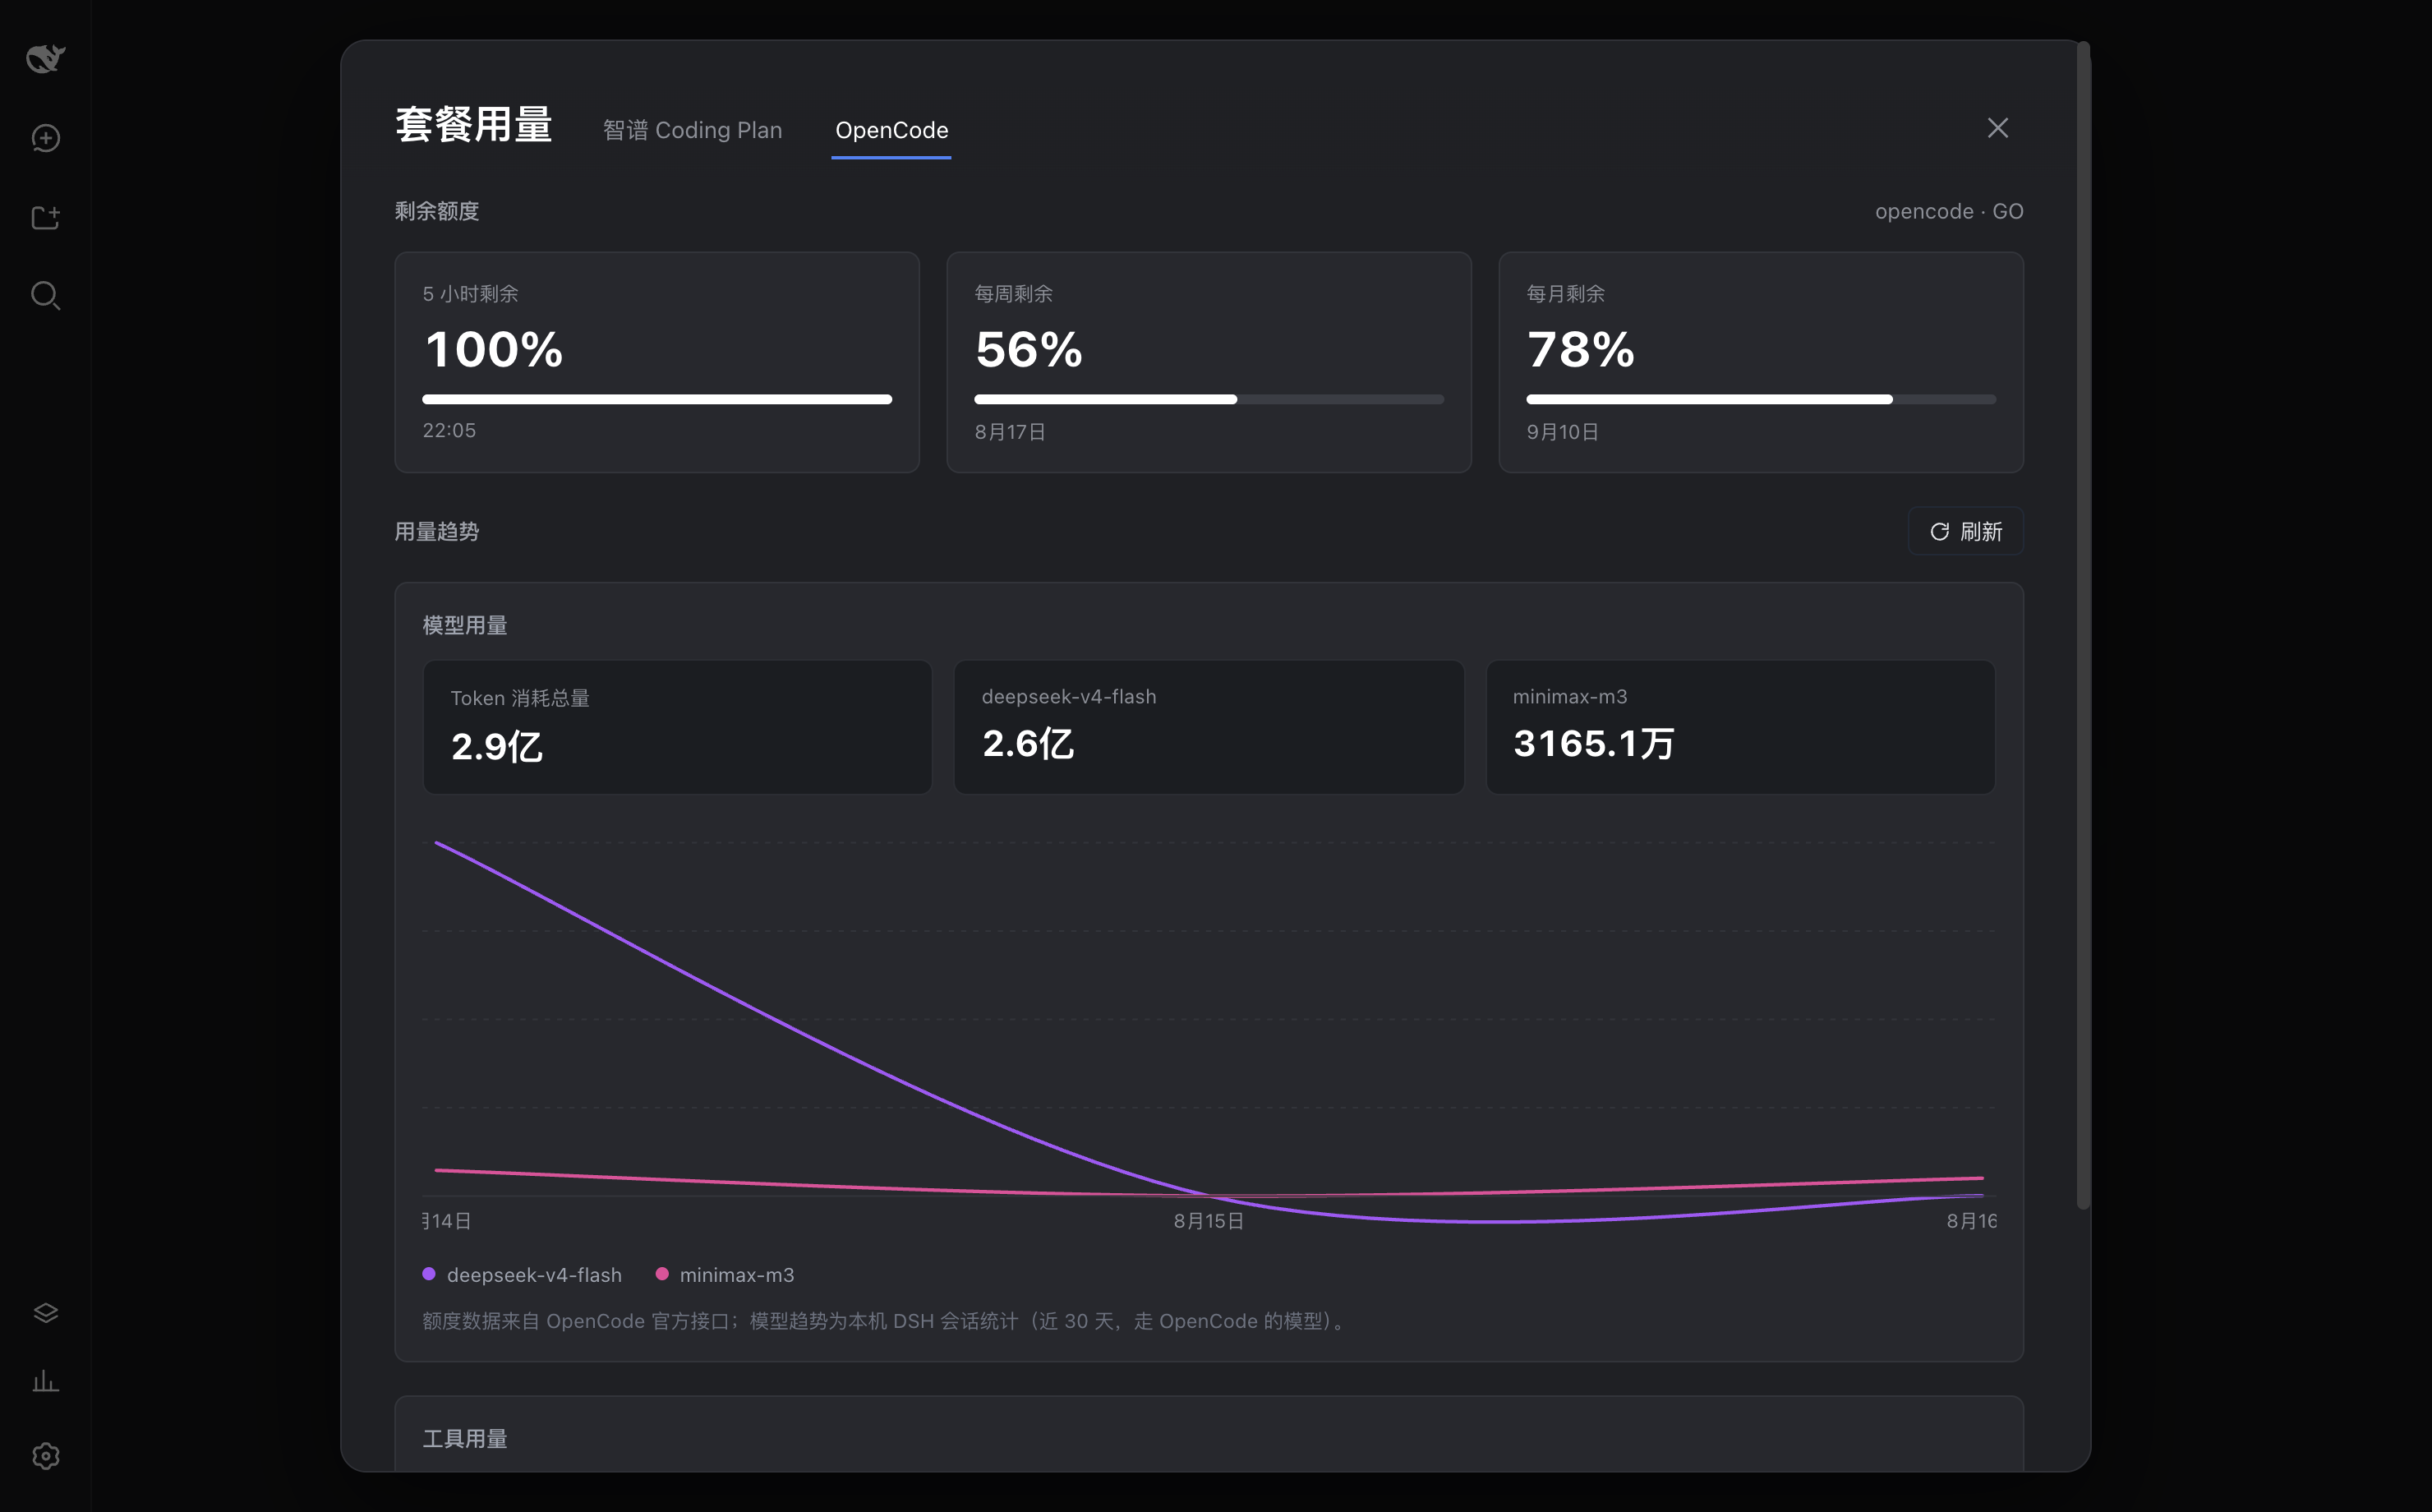Image resolution: width=2432 pixels, height=1512 pixels.
Task: Open the settings gear in sidebar
Action: pyautogui.click(x=45, y=1456)
